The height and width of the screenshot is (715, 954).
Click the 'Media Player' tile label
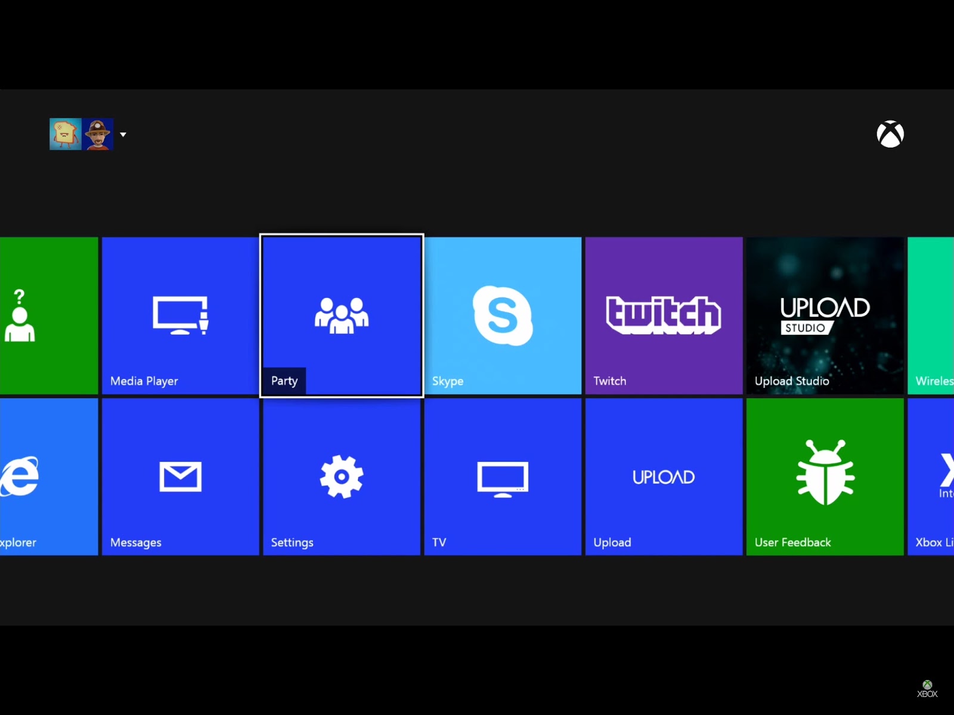(x=144, y=381)
